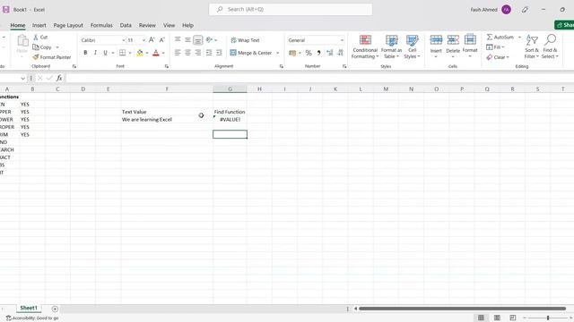Decrease indent

tap(209, 53)
